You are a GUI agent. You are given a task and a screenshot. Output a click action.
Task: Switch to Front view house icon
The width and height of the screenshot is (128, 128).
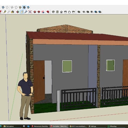pos(61,12)
